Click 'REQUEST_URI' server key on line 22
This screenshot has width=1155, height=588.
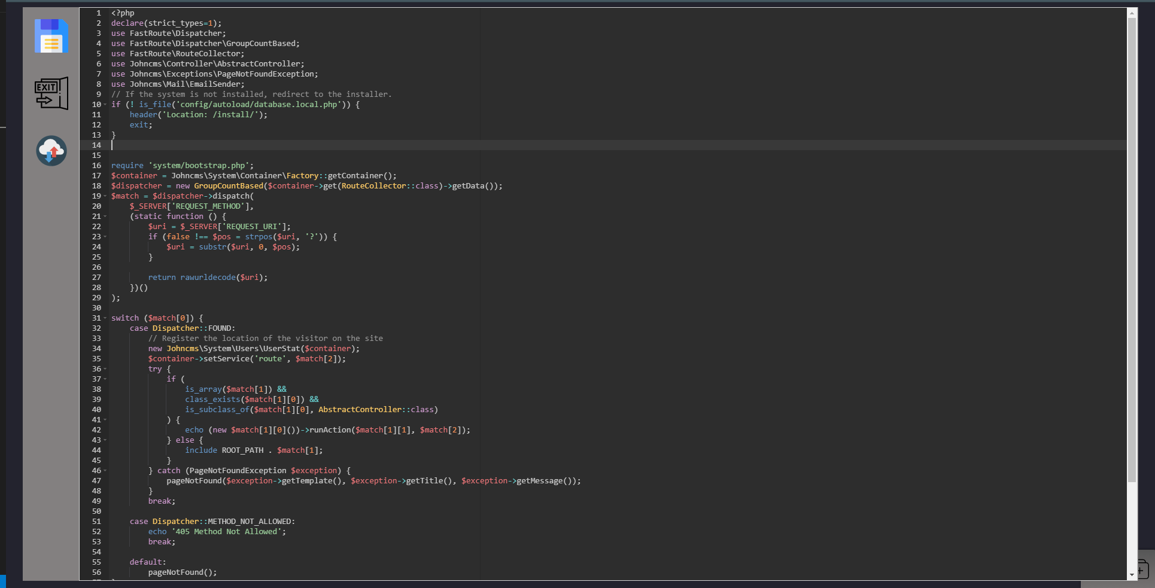251,227
